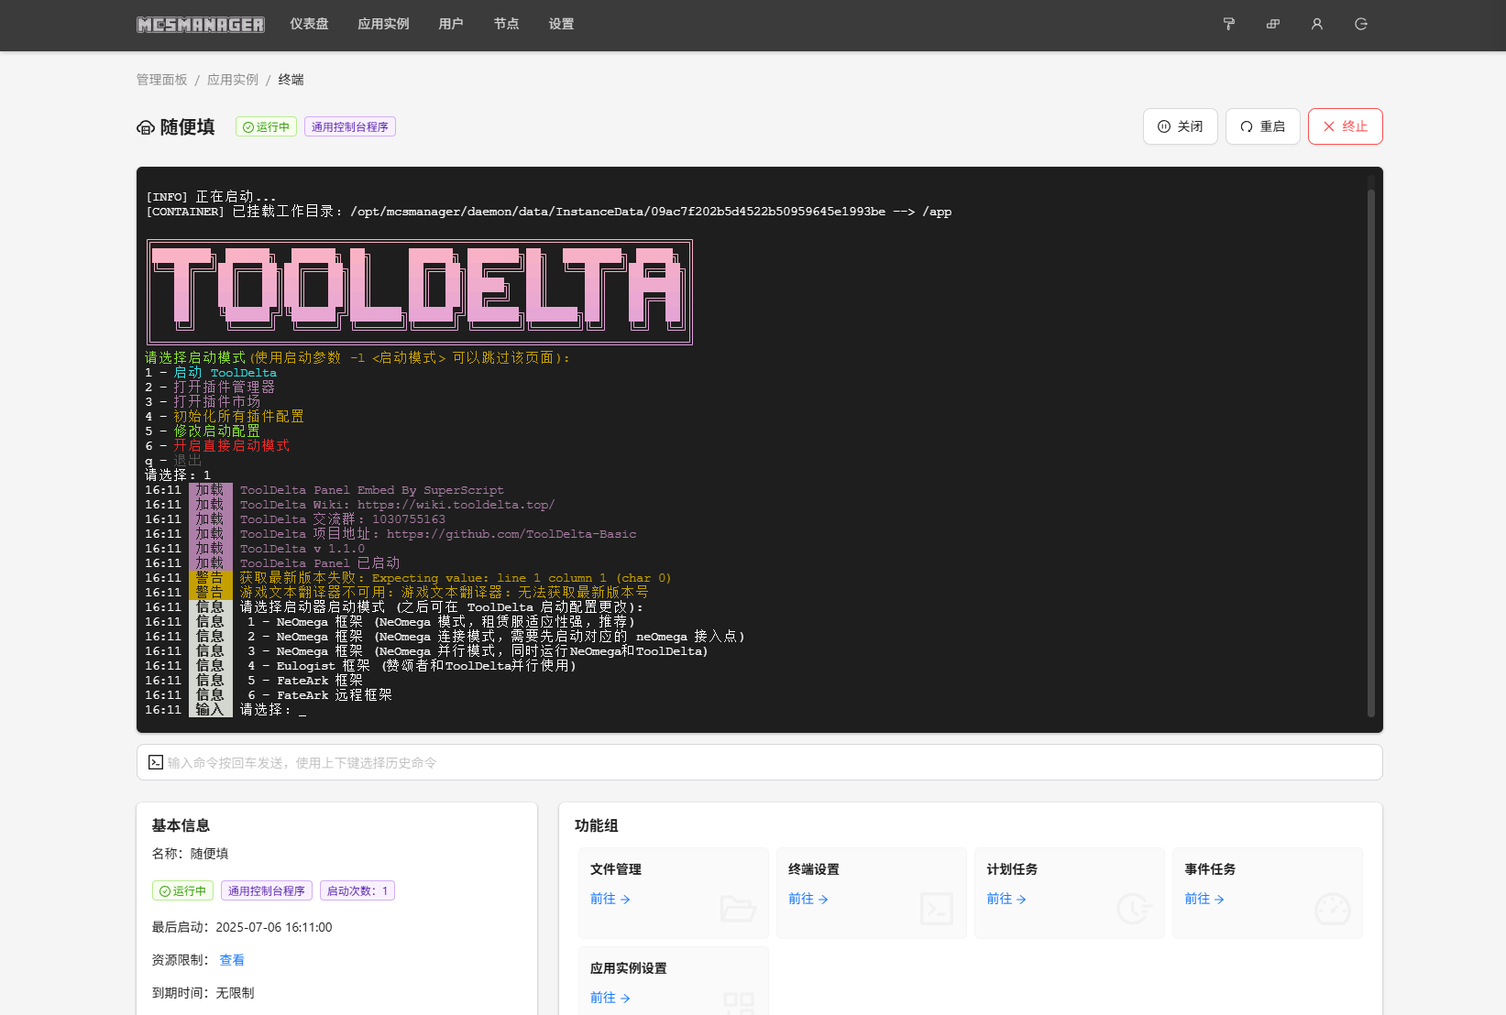Open the blocks layout icon in header

click(x=1272, y=24)
